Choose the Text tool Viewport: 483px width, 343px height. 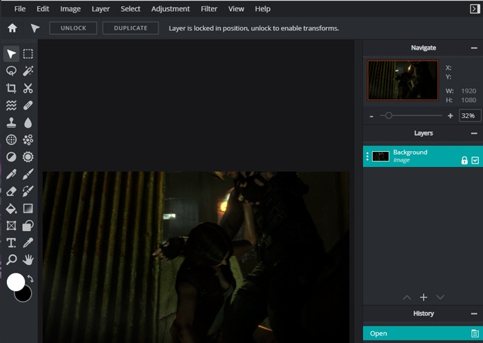coord(11,243)
